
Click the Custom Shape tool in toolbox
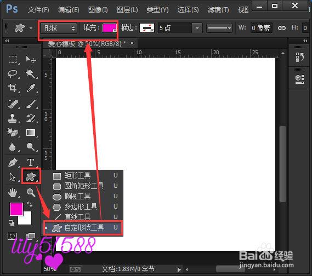[x=31, y=176]
